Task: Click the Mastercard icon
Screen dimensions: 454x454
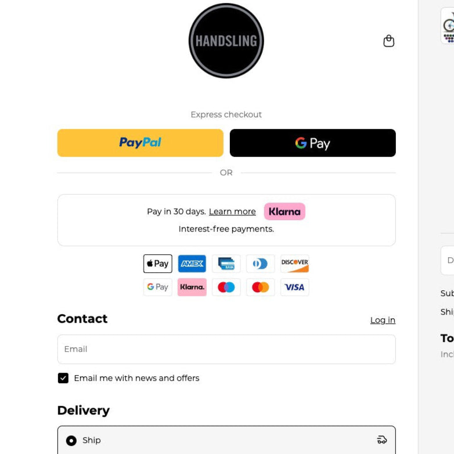Action: [261, 287]
